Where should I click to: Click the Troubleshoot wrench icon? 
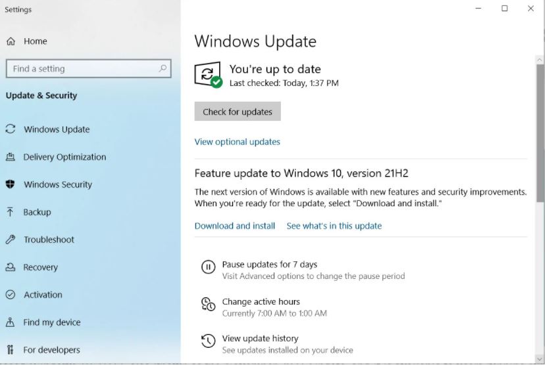(11, 240)
